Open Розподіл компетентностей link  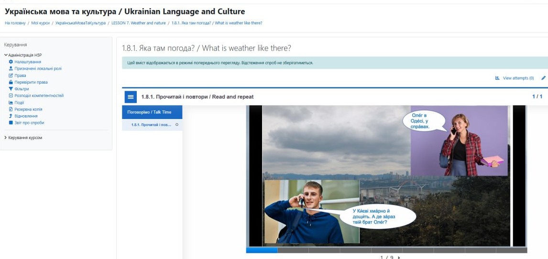(39, 96)
